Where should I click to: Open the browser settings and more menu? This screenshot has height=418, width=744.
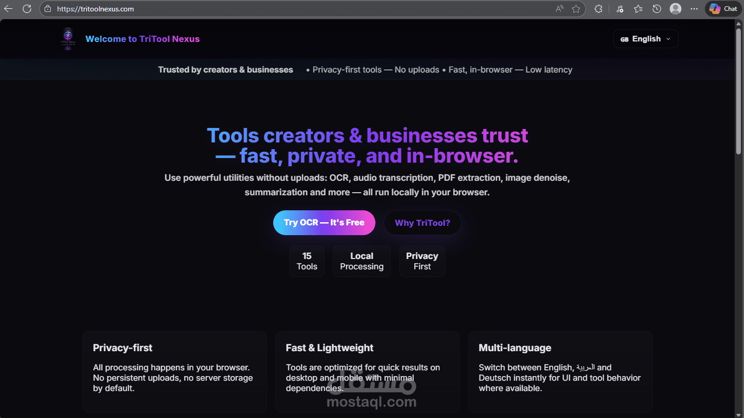[694, 9]
